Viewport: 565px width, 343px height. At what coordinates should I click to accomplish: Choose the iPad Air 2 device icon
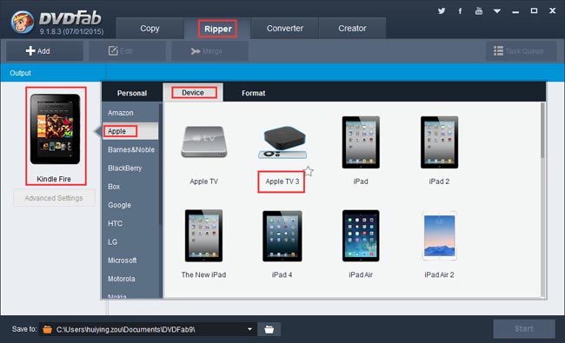[439, 235]
